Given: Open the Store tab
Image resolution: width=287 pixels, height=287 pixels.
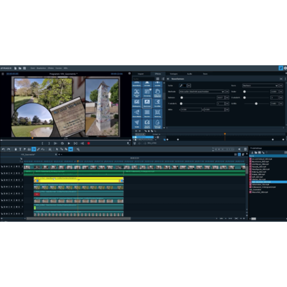Looking at the screenshot, I should (205, 74).
